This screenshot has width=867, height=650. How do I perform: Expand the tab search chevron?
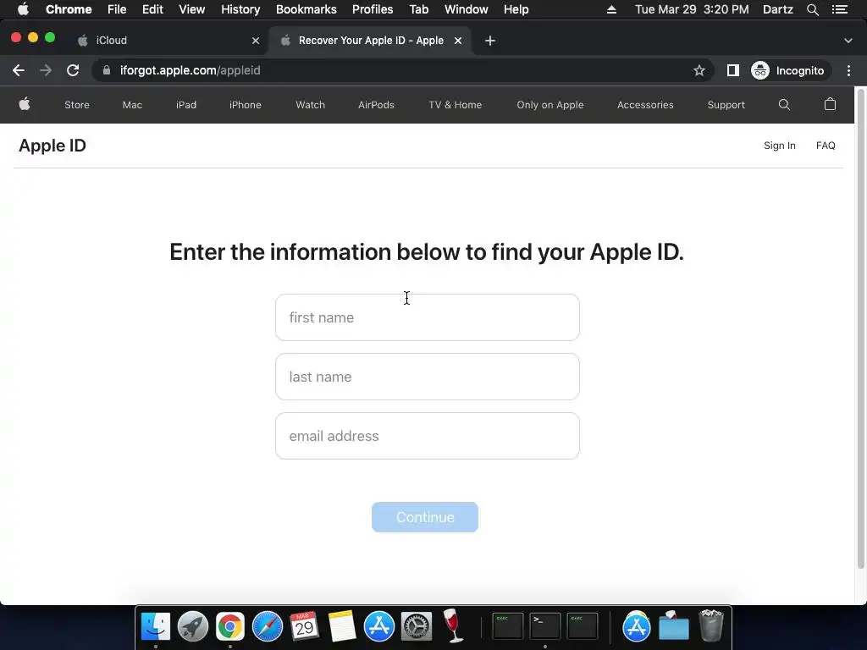(848, 41)
